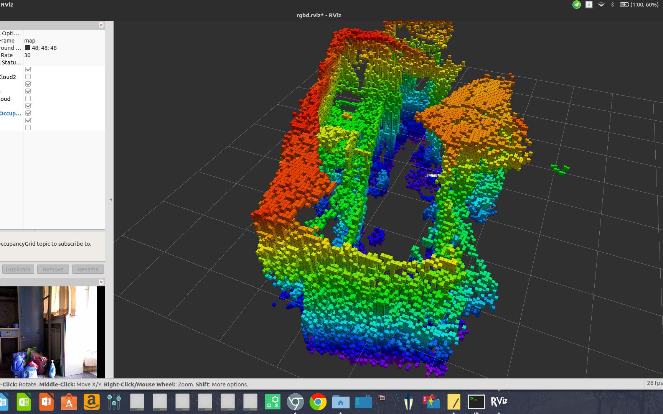The width and height of the screenshot is (663, 414).
Task: Click the '26 fps' status readout
Action: point(655,383)
